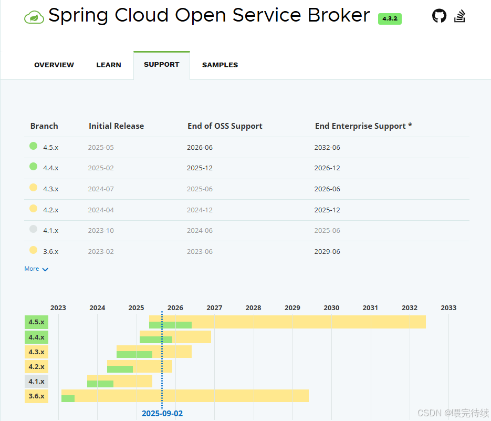Click the 4.2.x branch name in table
491x421 pixels.
pyautogui.click(x=51, y=210)
